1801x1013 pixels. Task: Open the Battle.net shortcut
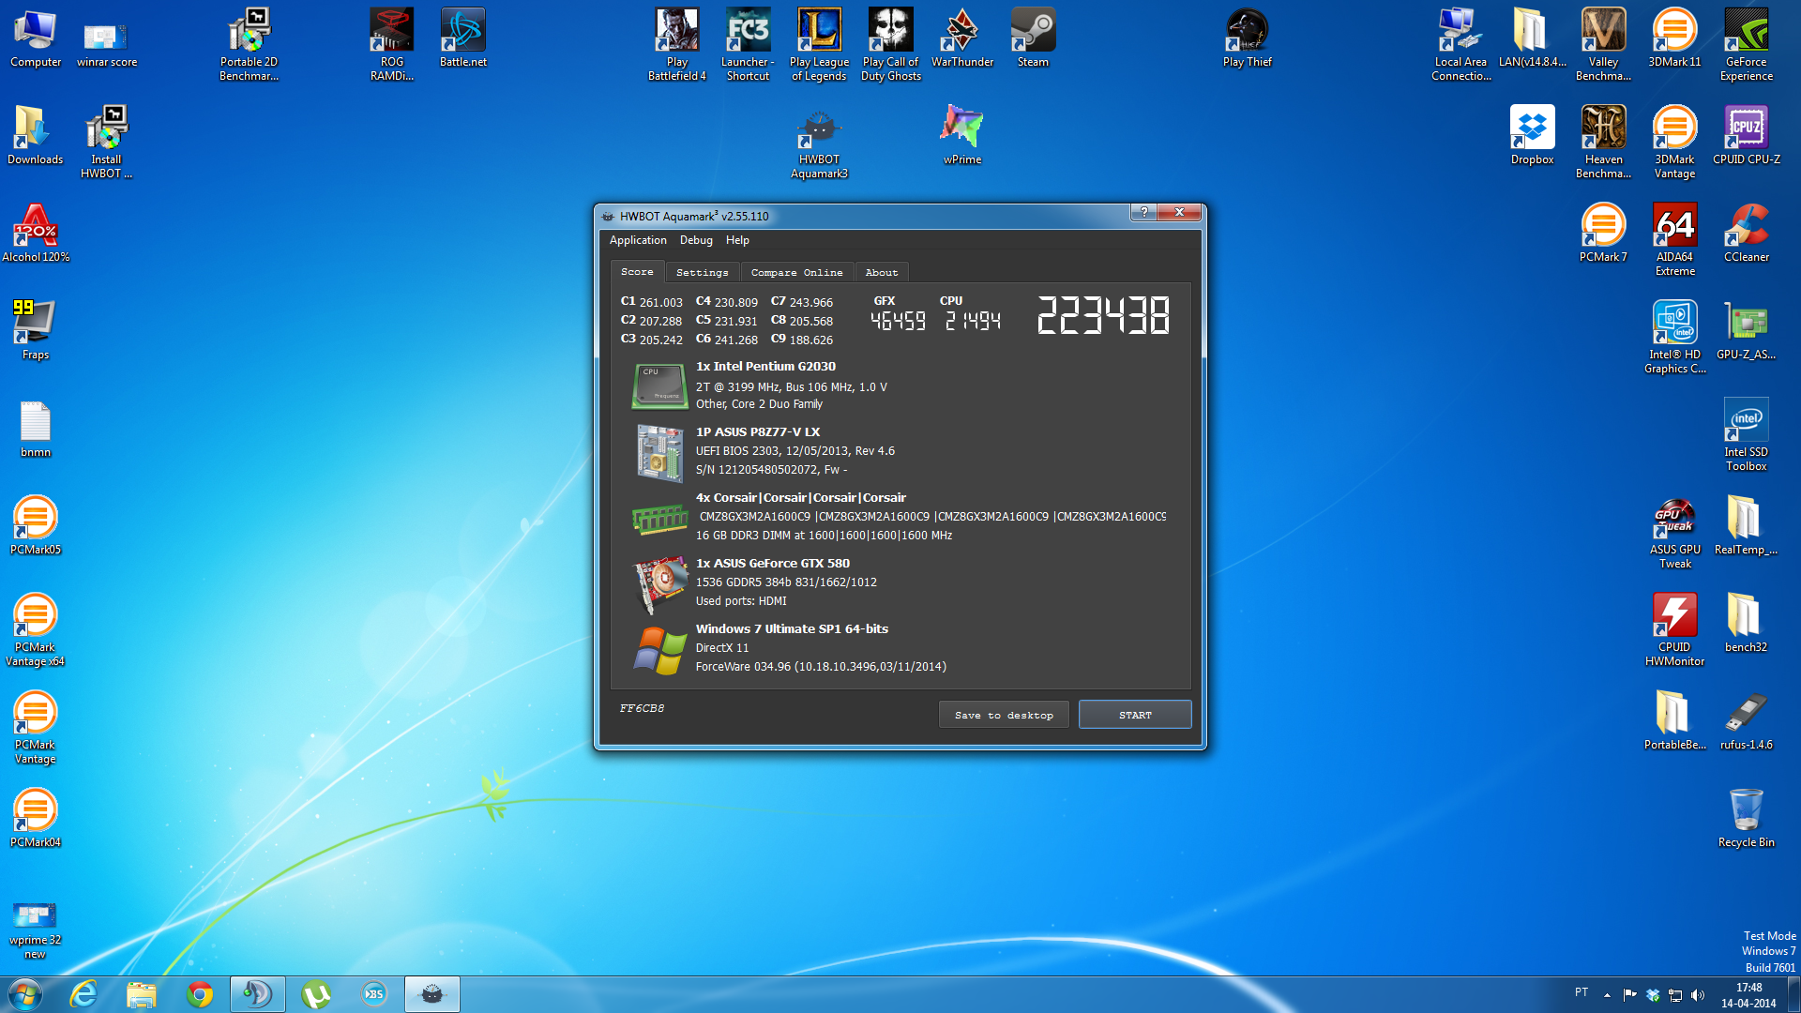(463, 38)
